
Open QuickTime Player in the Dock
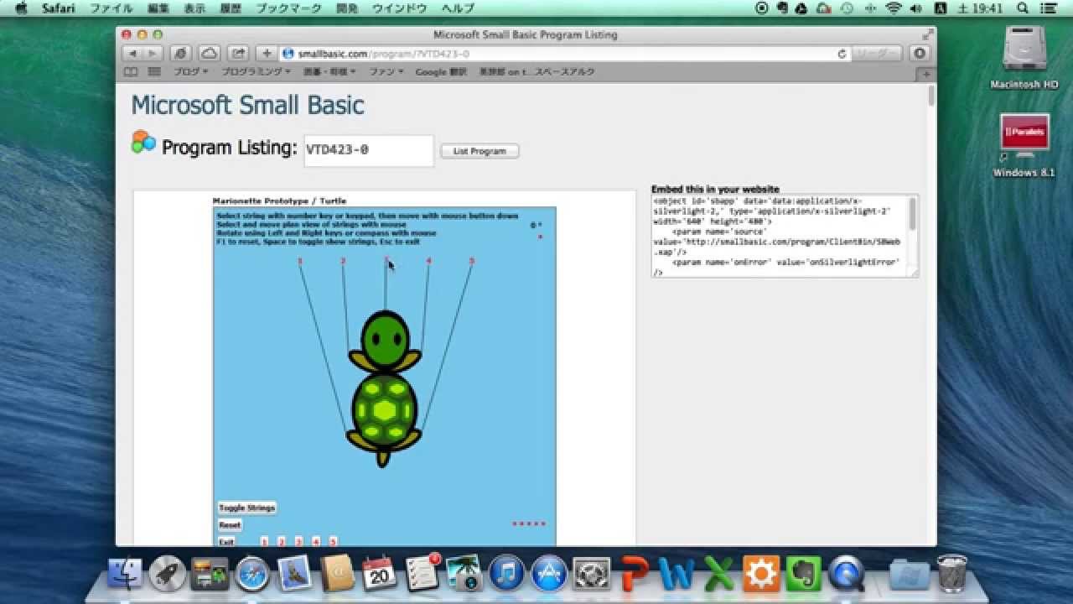[x=846, y=574]
